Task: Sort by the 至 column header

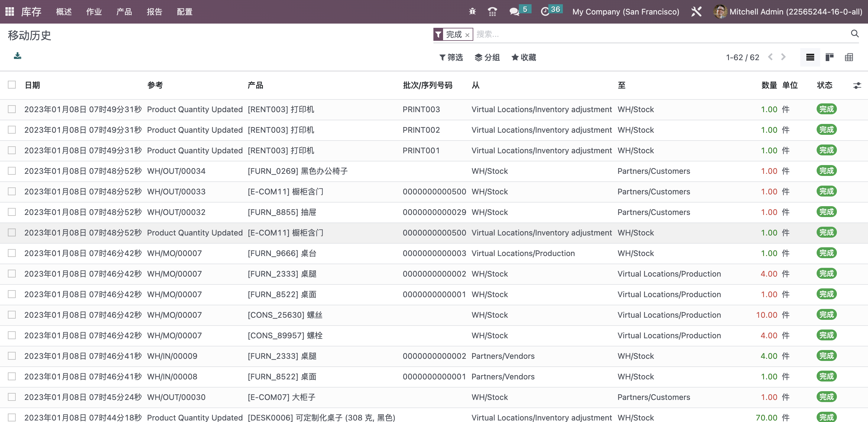Action: pyautogui.click(x=621, y=85)
